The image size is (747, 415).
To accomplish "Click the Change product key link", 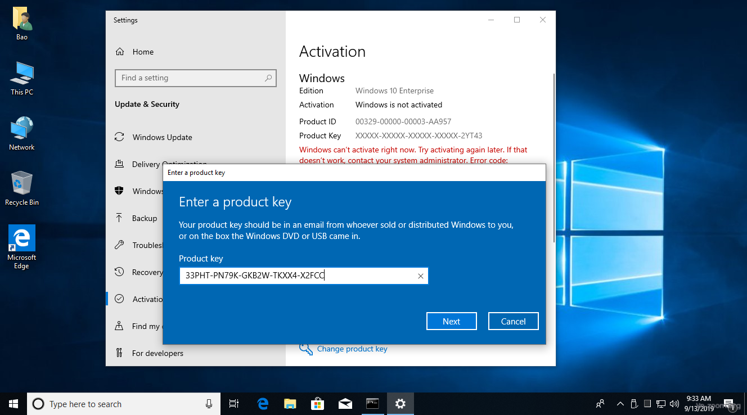I will pyautogui.click(x=352, y=349).
